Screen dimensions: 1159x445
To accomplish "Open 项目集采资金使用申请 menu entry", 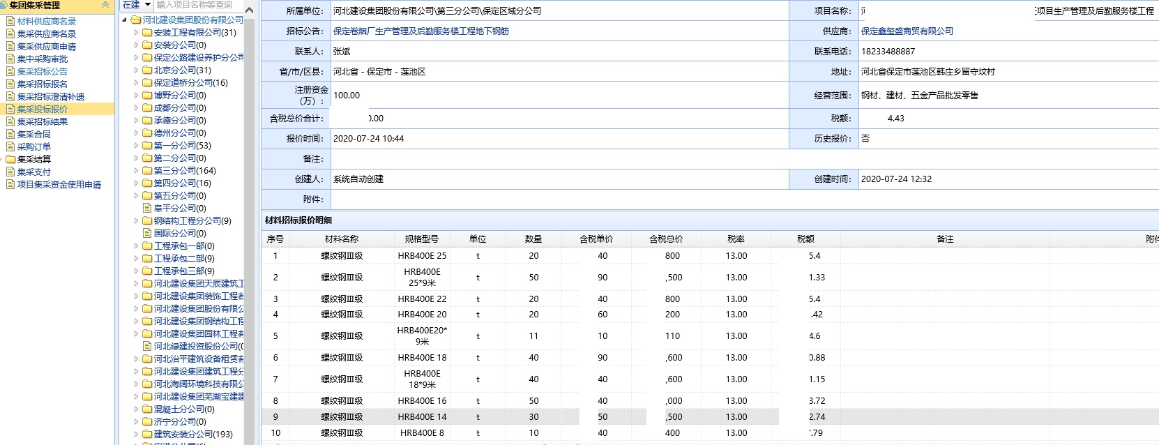I will click(x=59, y=184).
